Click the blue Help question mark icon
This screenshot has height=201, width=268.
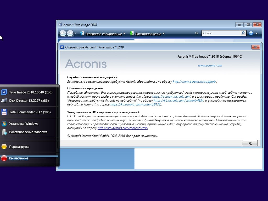[x=251, y=33]
